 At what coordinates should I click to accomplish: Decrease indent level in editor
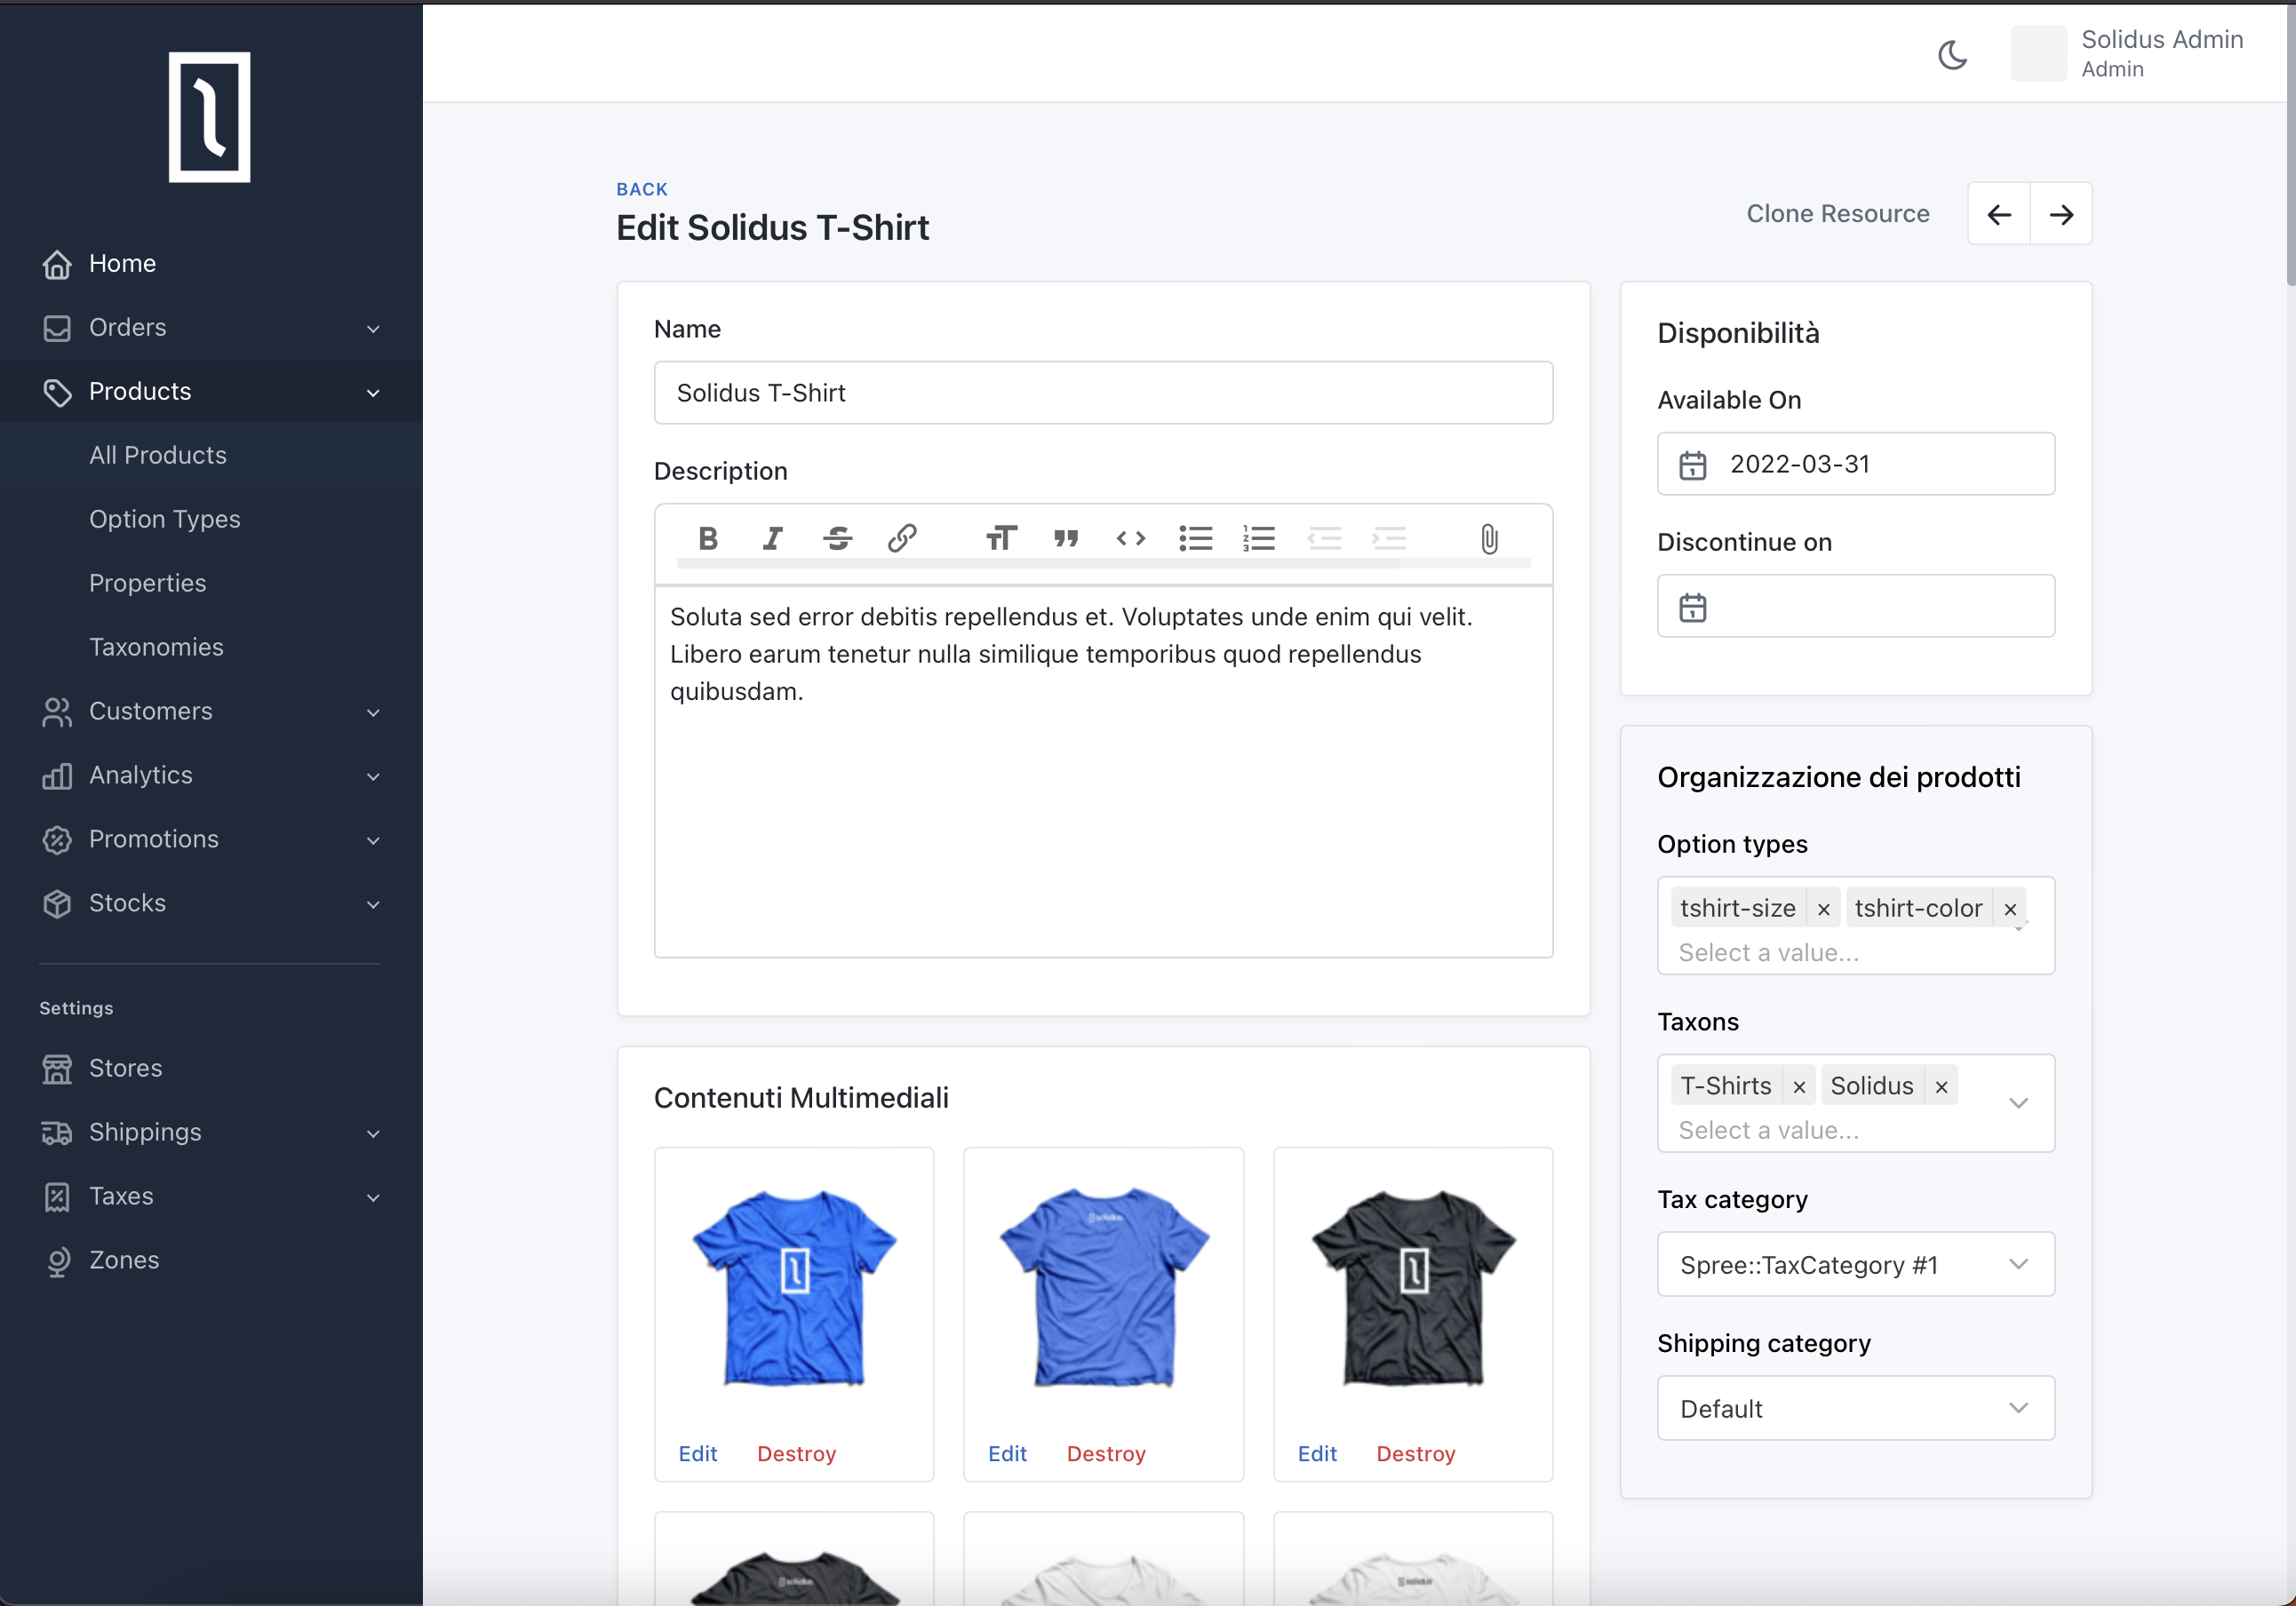1325,539
